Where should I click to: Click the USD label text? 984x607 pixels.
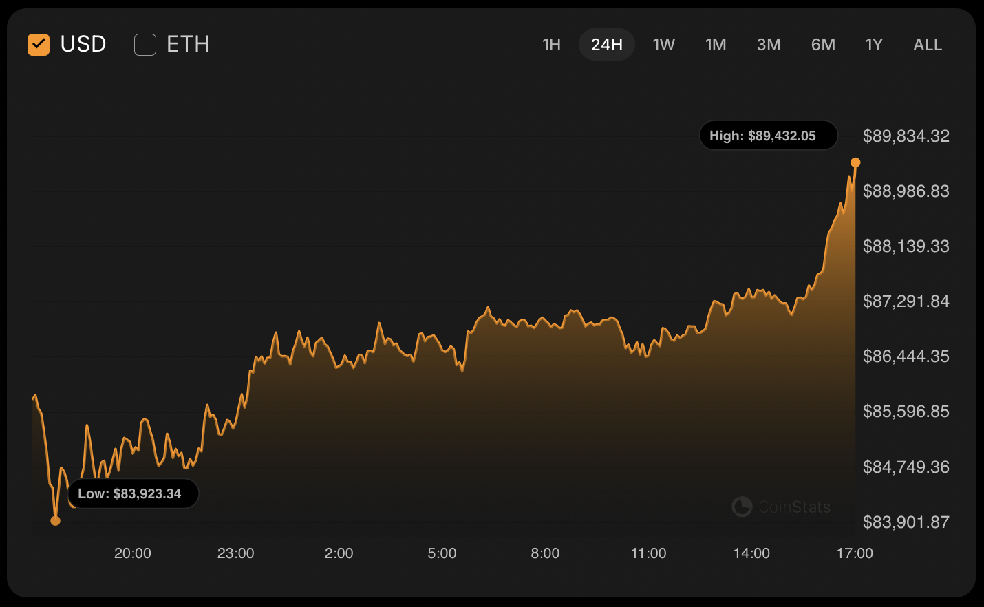(83, 45)
